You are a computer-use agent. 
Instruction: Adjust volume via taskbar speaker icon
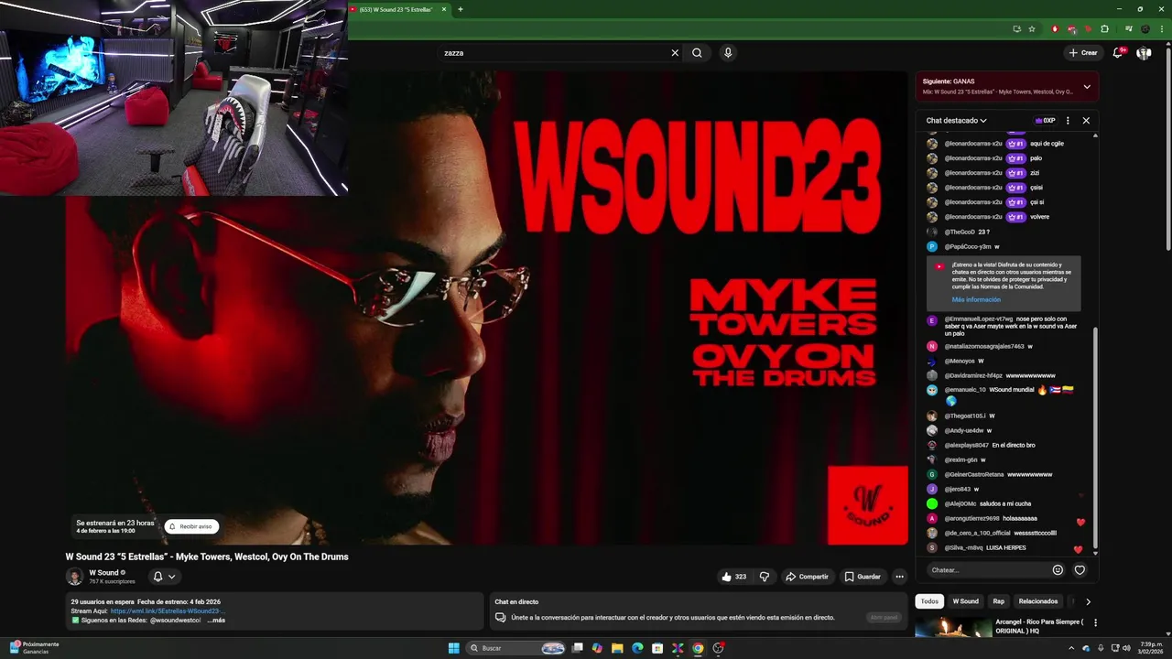pos(1125,648)
